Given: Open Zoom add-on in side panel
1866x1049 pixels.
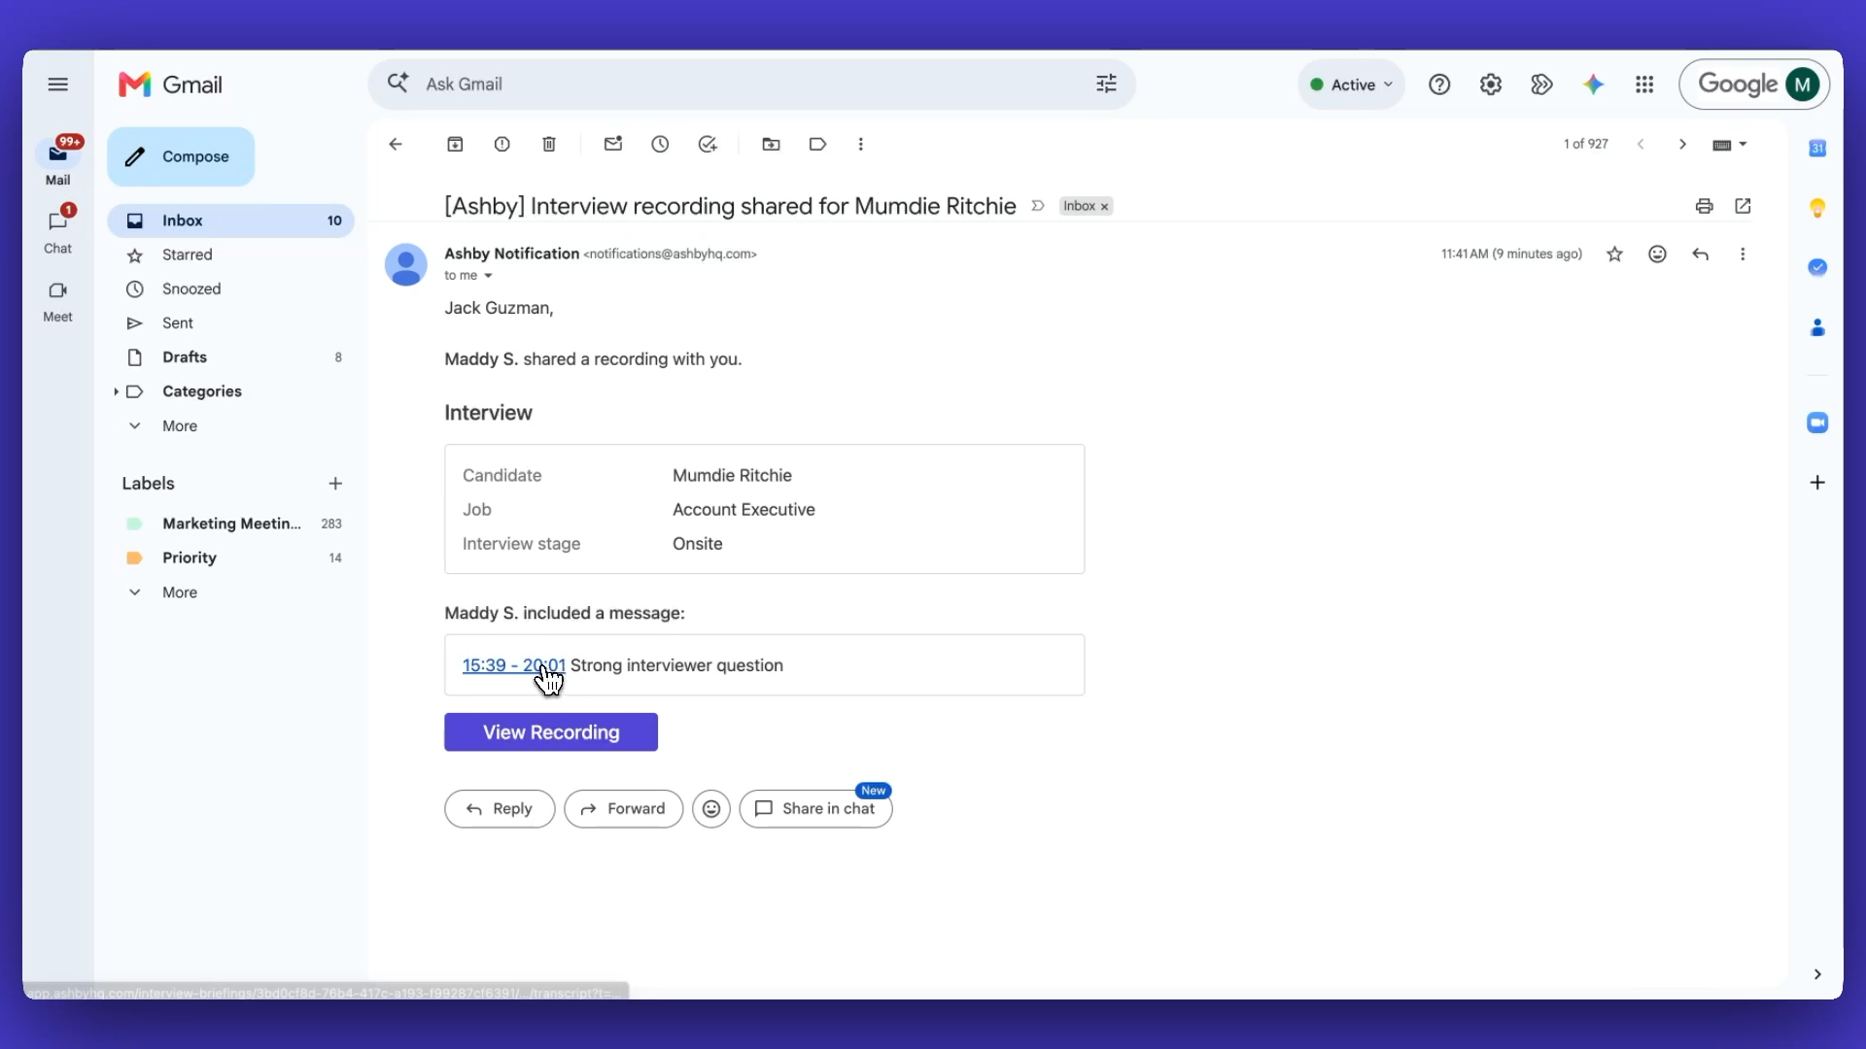Looking at the screenshot, I should (1817, 423).
